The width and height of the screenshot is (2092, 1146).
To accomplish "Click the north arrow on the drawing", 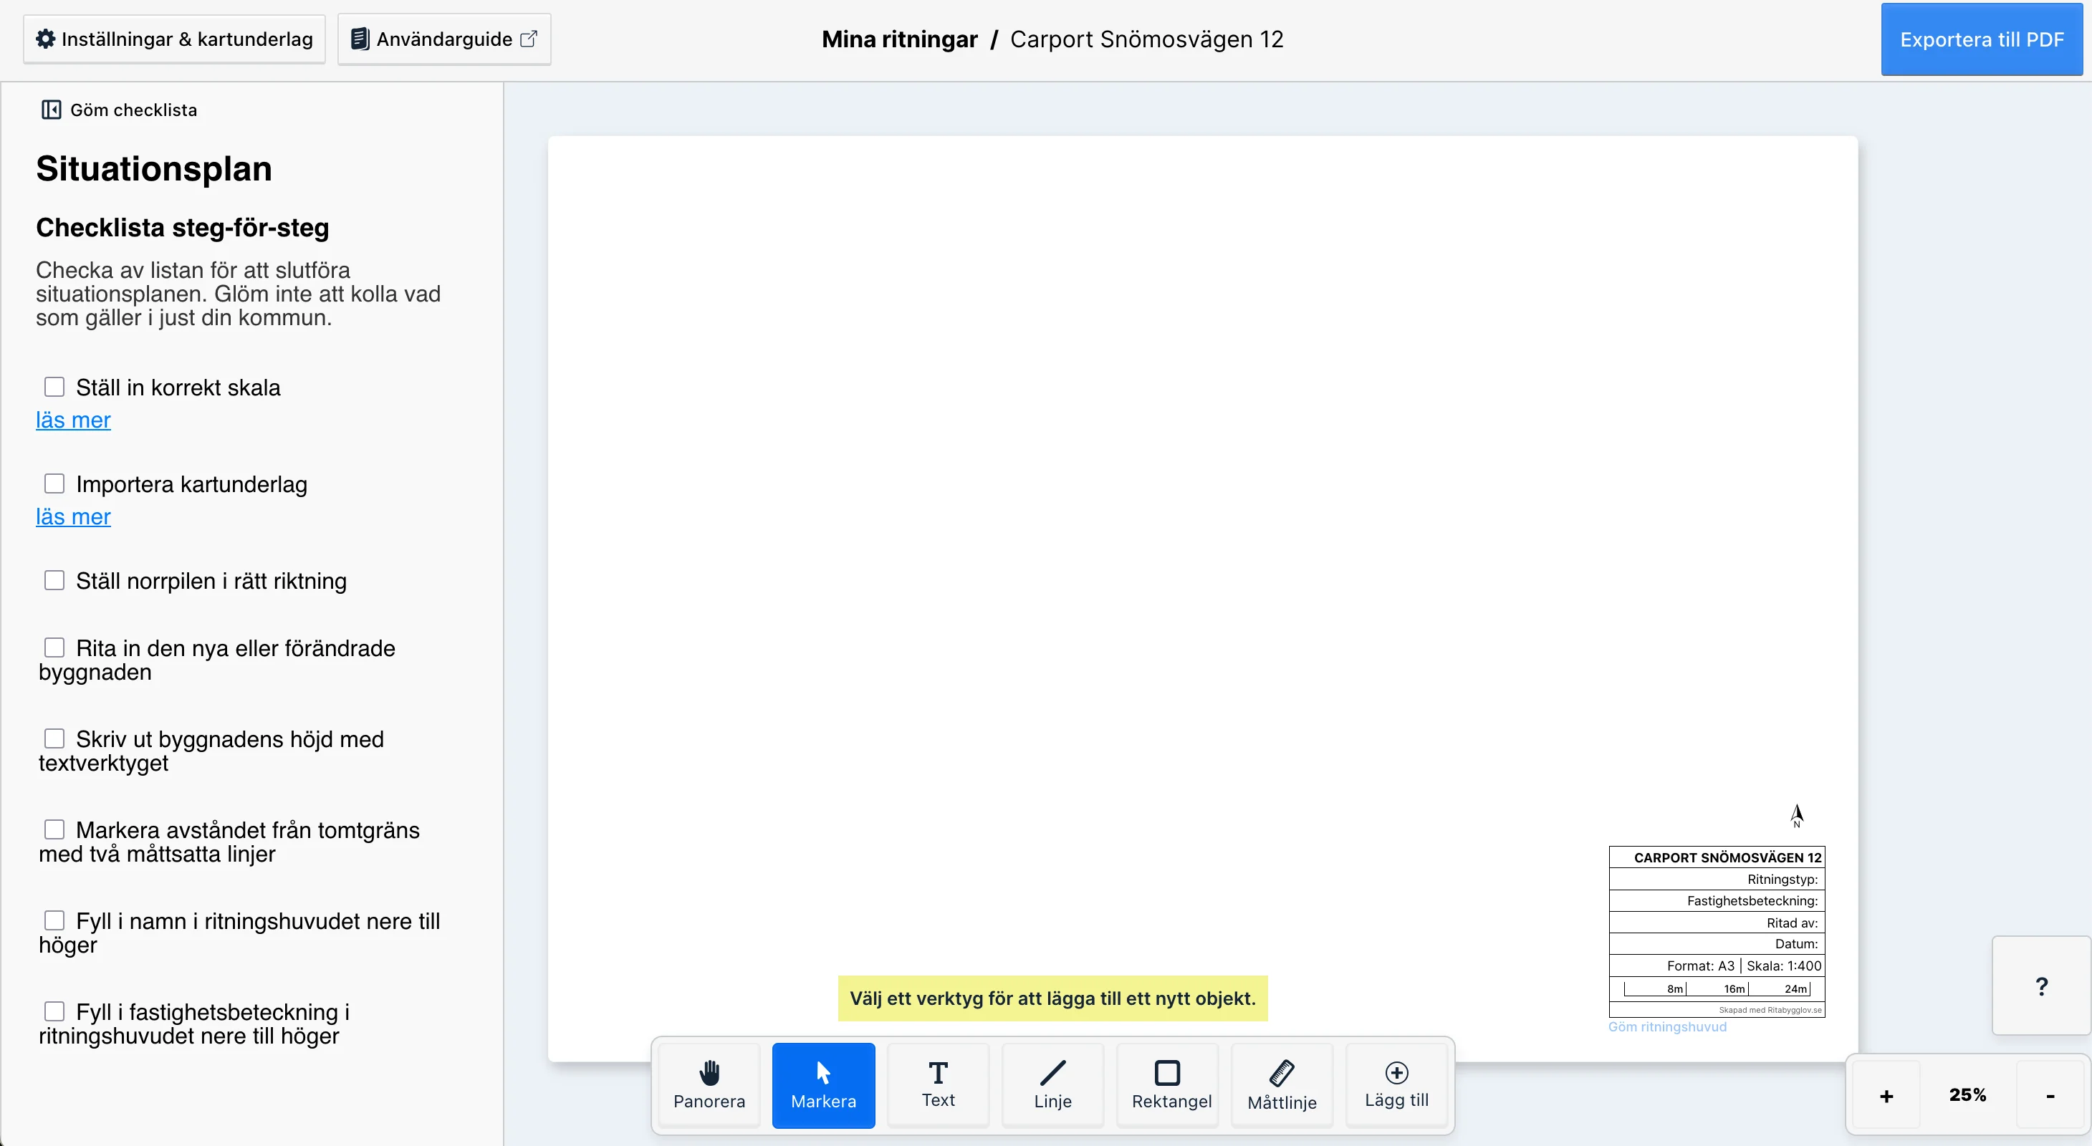I will coord(1796,816).
